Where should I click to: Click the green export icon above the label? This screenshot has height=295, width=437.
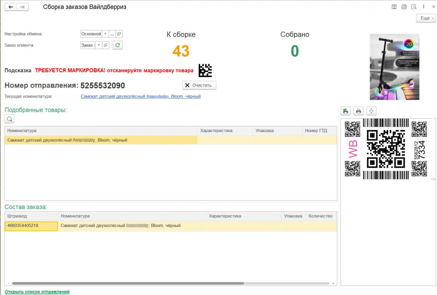(346, 111)
